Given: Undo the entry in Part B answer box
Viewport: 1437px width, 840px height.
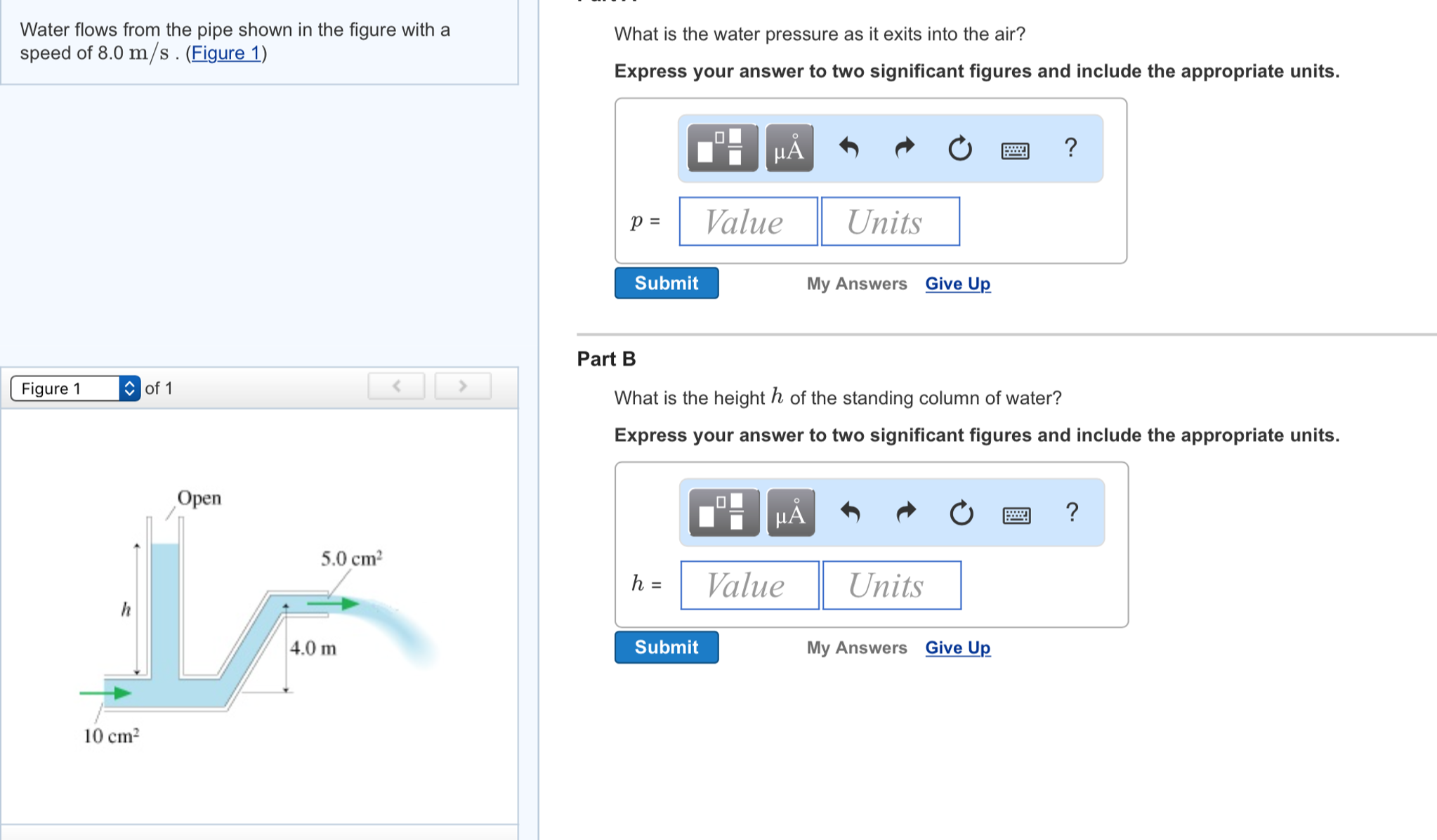Looking at the screenshot, I should [x=849, y=513].
